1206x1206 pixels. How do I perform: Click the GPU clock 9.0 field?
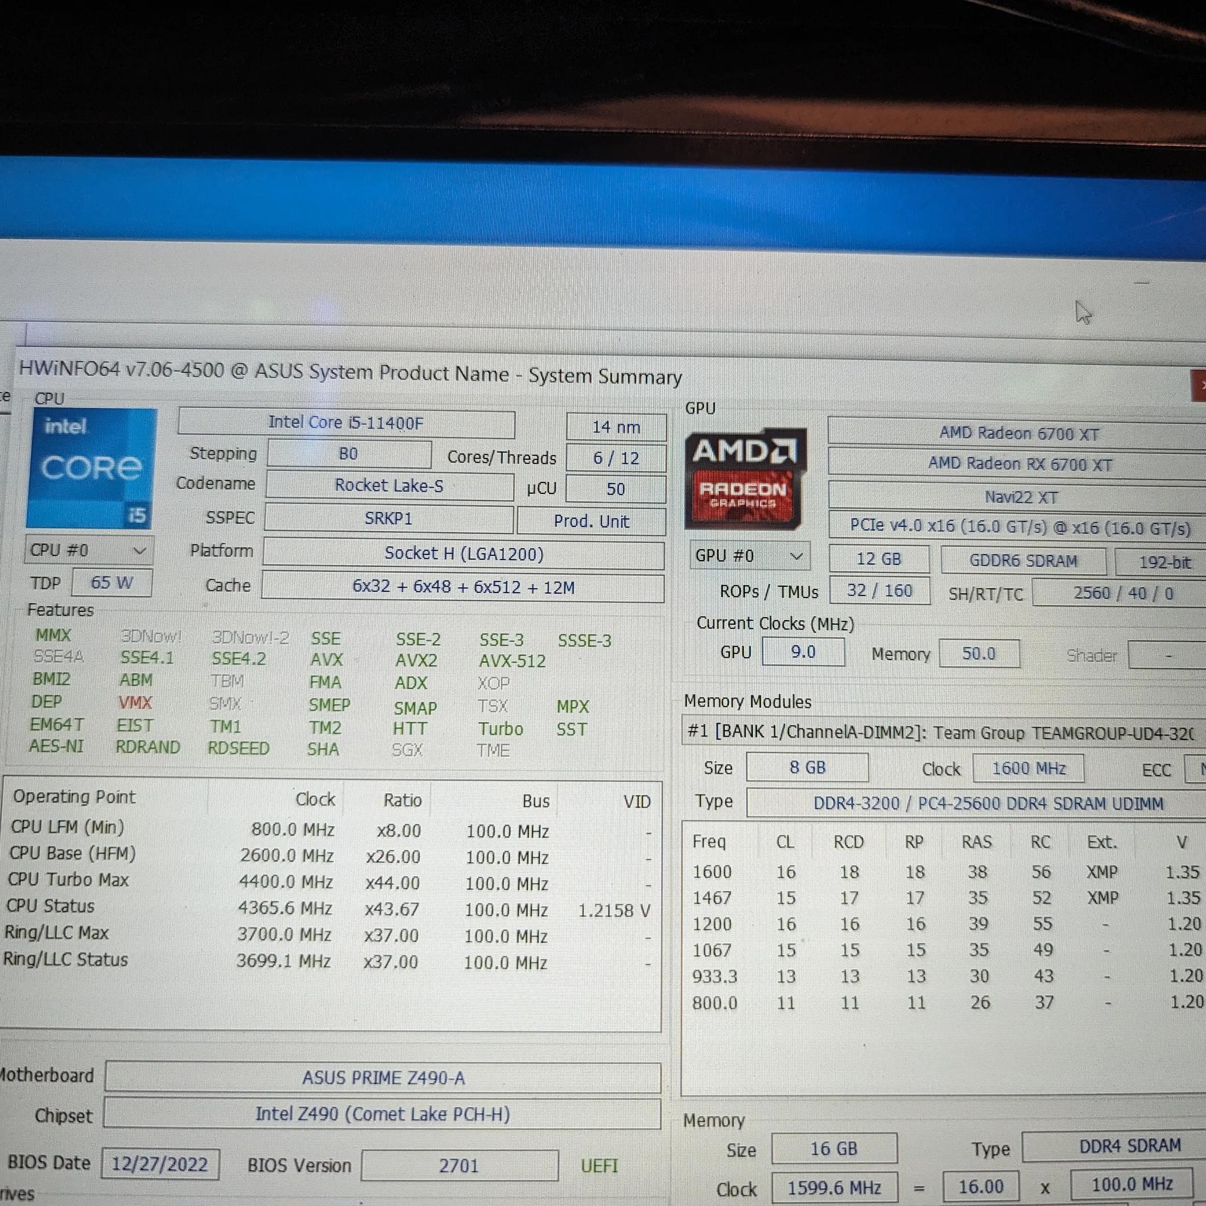click(x=803, y=652)
